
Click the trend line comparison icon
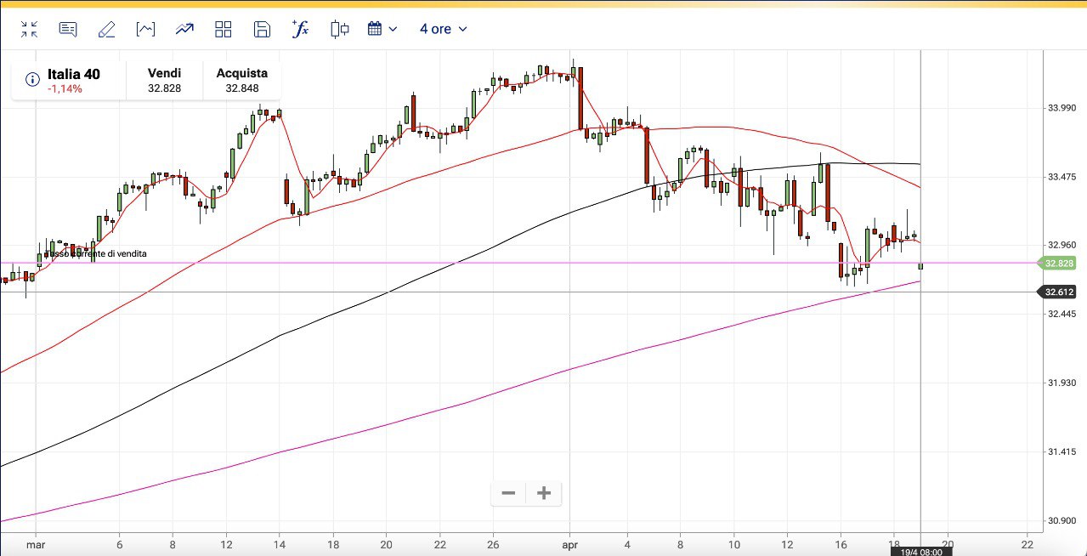[x=184, y=30]
